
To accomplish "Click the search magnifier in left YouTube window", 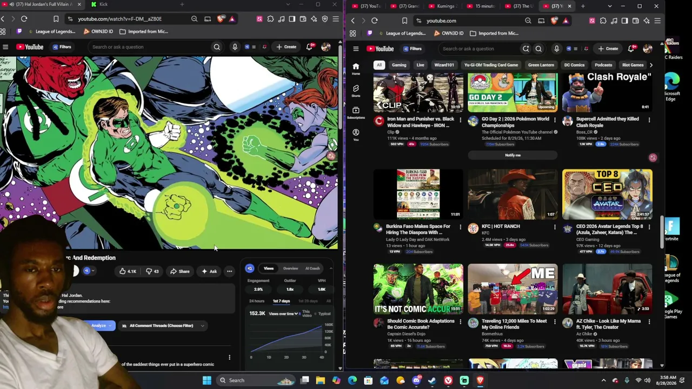I will (x=217, y=47).
